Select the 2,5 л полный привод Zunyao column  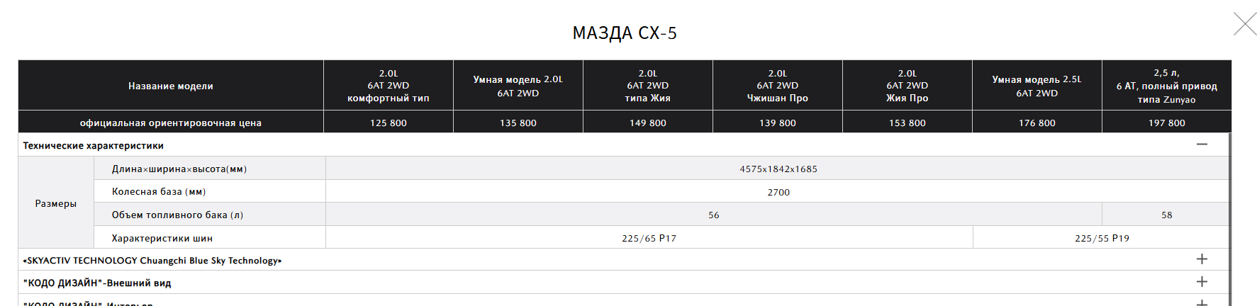pyautogui.click(x=1167, y=86)
